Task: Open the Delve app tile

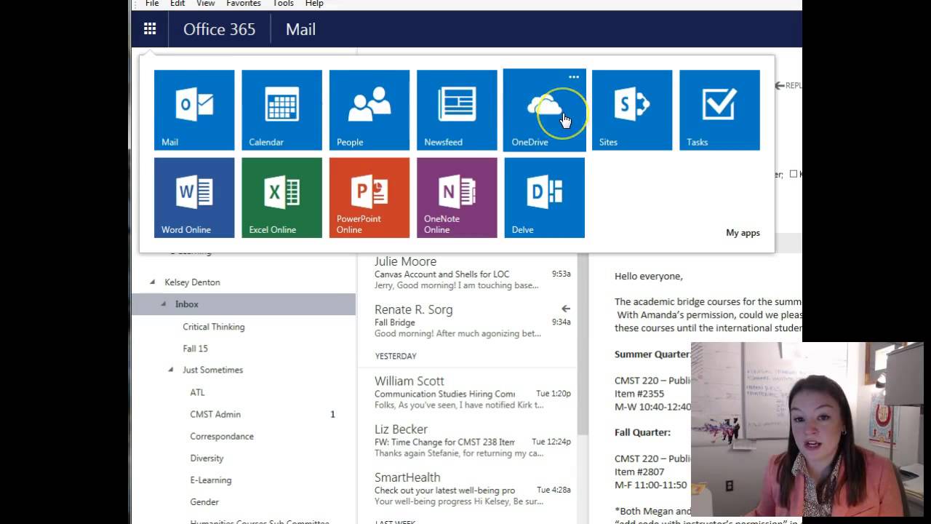Action: (x=544, y=197)
